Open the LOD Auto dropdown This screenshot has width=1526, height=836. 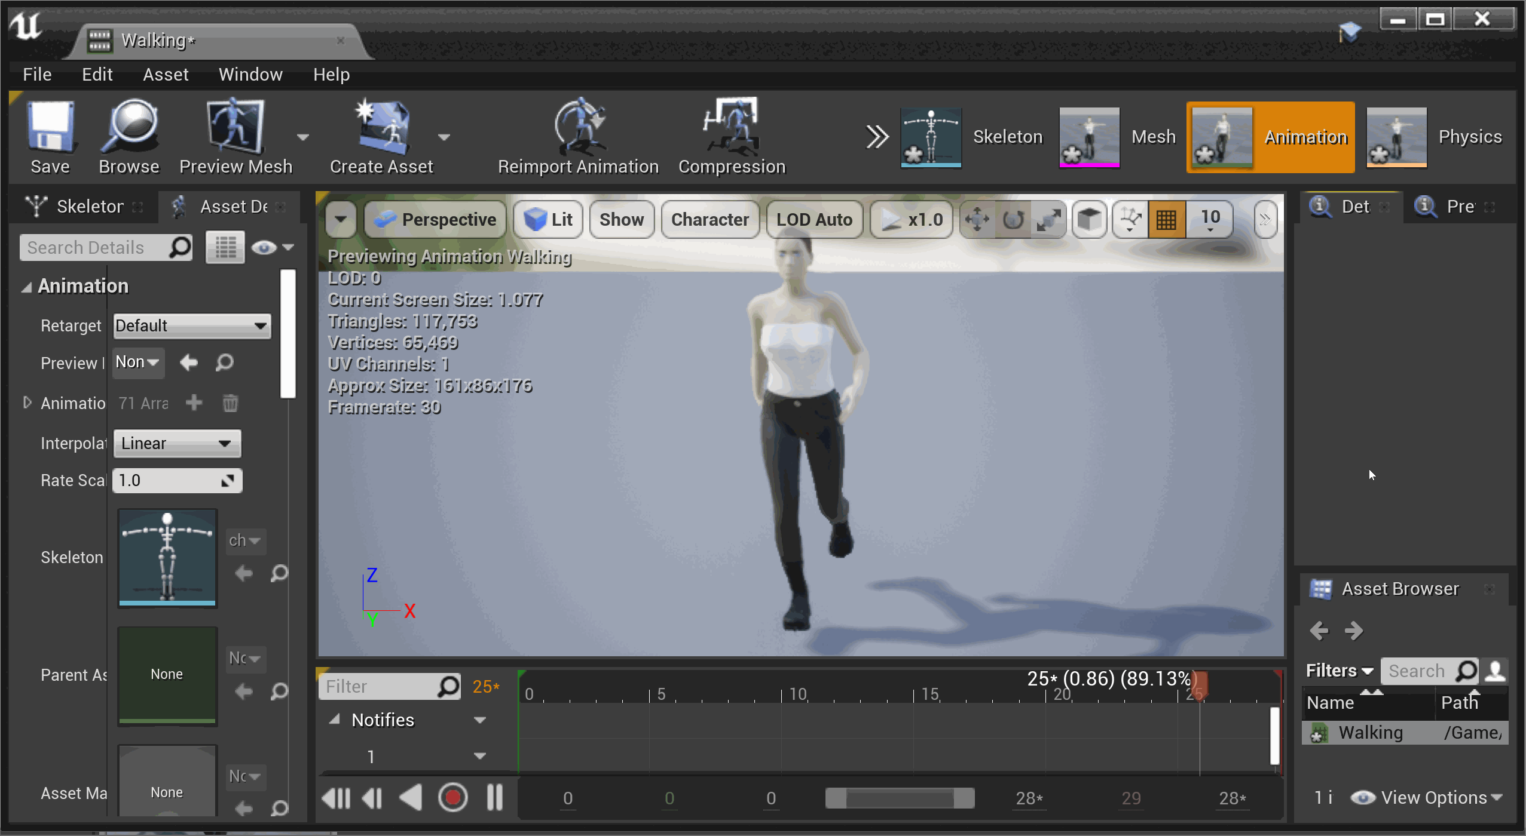coord(814,219)
